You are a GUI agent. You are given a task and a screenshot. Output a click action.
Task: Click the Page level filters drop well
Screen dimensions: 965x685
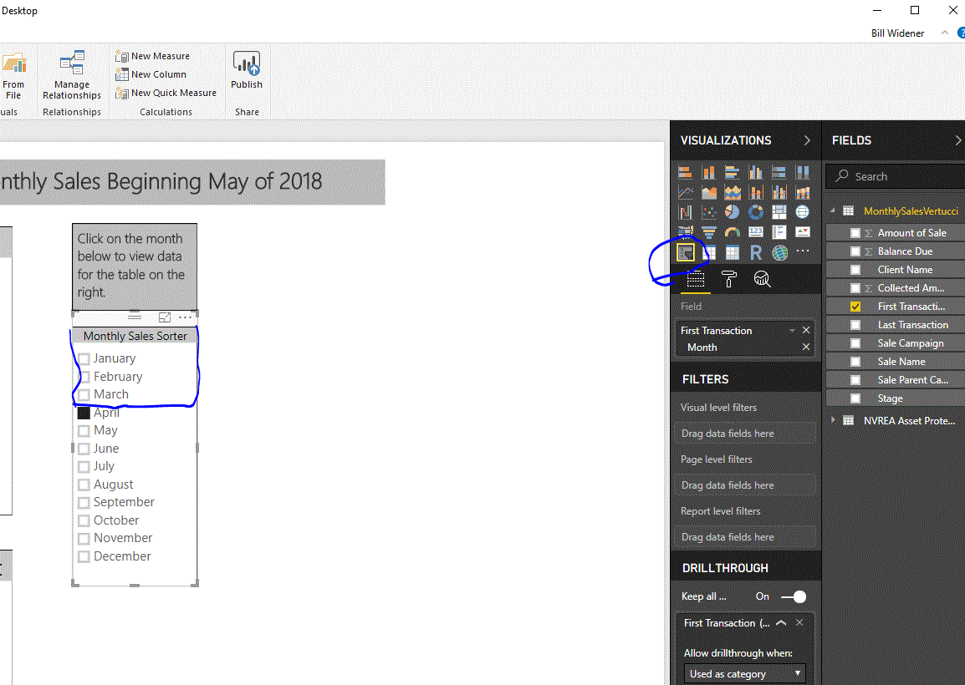pos(745,485)
